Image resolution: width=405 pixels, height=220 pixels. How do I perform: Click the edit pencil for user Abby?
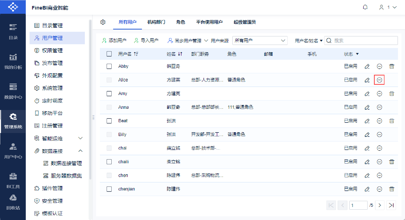click(x=367, y=66)
